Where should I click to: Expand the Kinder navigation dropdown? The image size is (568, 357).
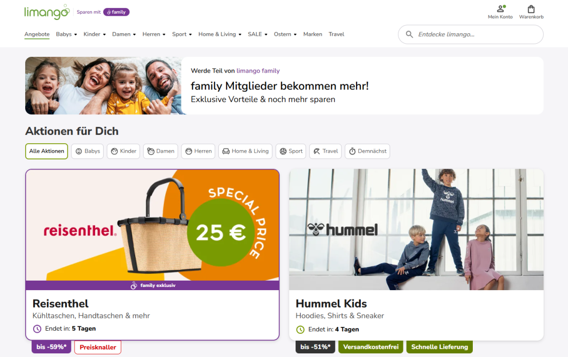pyautogui.click(x=95, y=34)
